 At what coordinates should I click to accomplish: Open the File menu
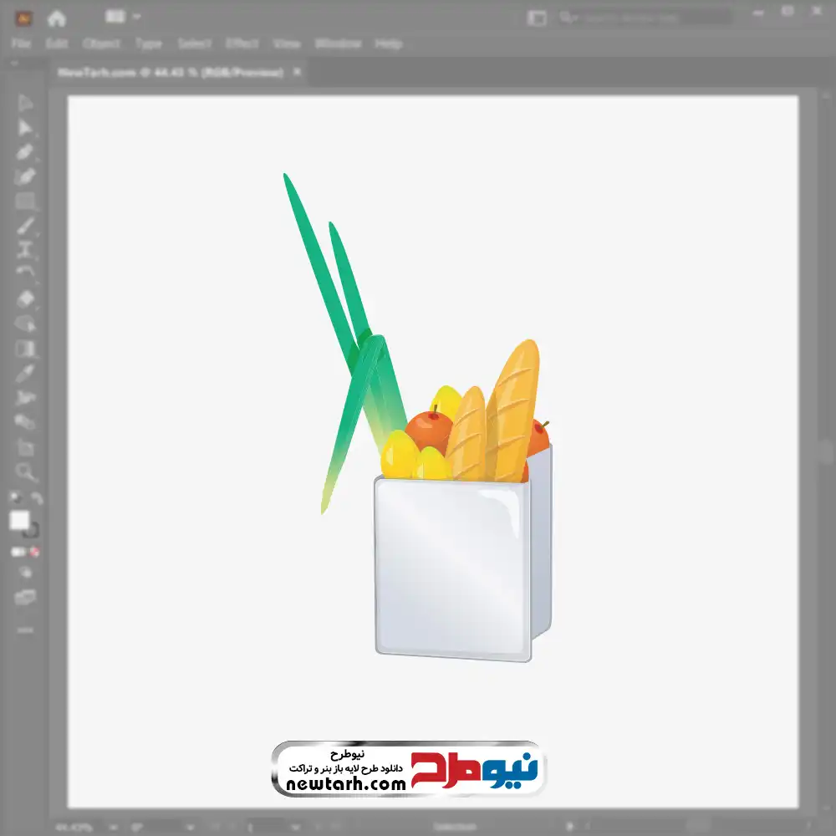coord(21,43)
